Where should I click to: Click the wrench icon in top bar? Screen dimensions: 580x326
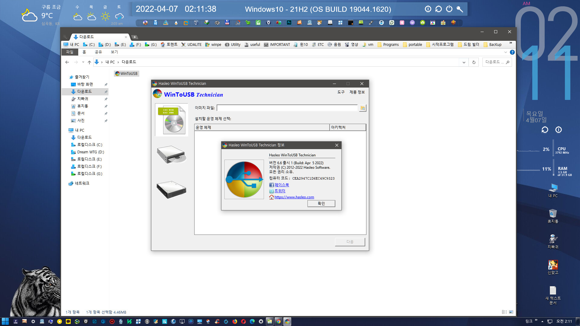click(460, 9)
